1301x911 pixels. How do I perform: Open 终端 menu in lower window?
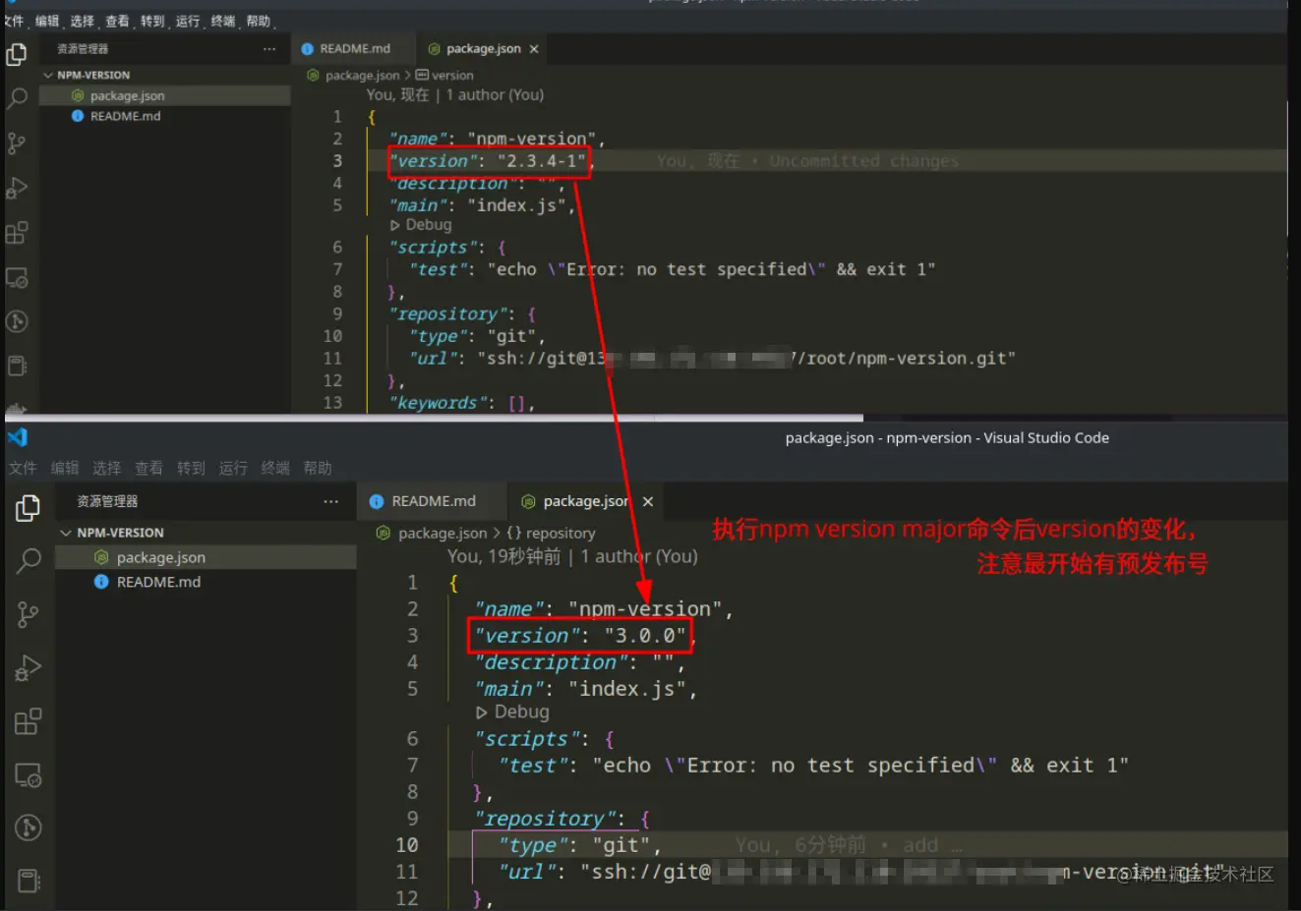pos(275,468)
